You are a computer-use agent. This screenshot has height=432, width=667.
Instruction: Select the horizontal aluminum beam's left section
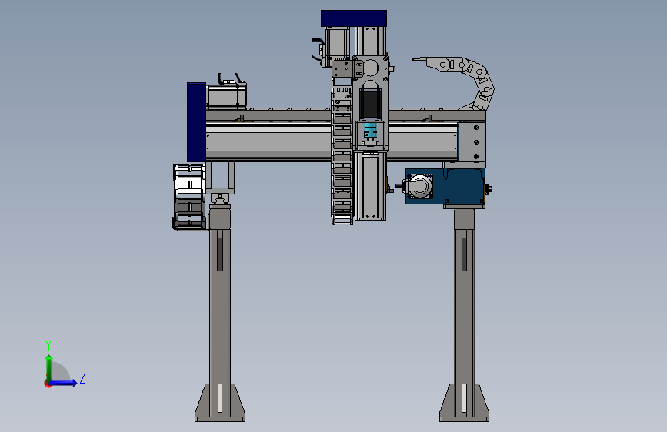[x=268, y=141]
